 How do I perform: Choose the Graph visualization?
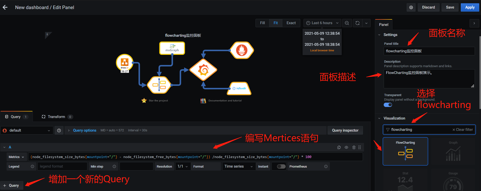point(453,151)
